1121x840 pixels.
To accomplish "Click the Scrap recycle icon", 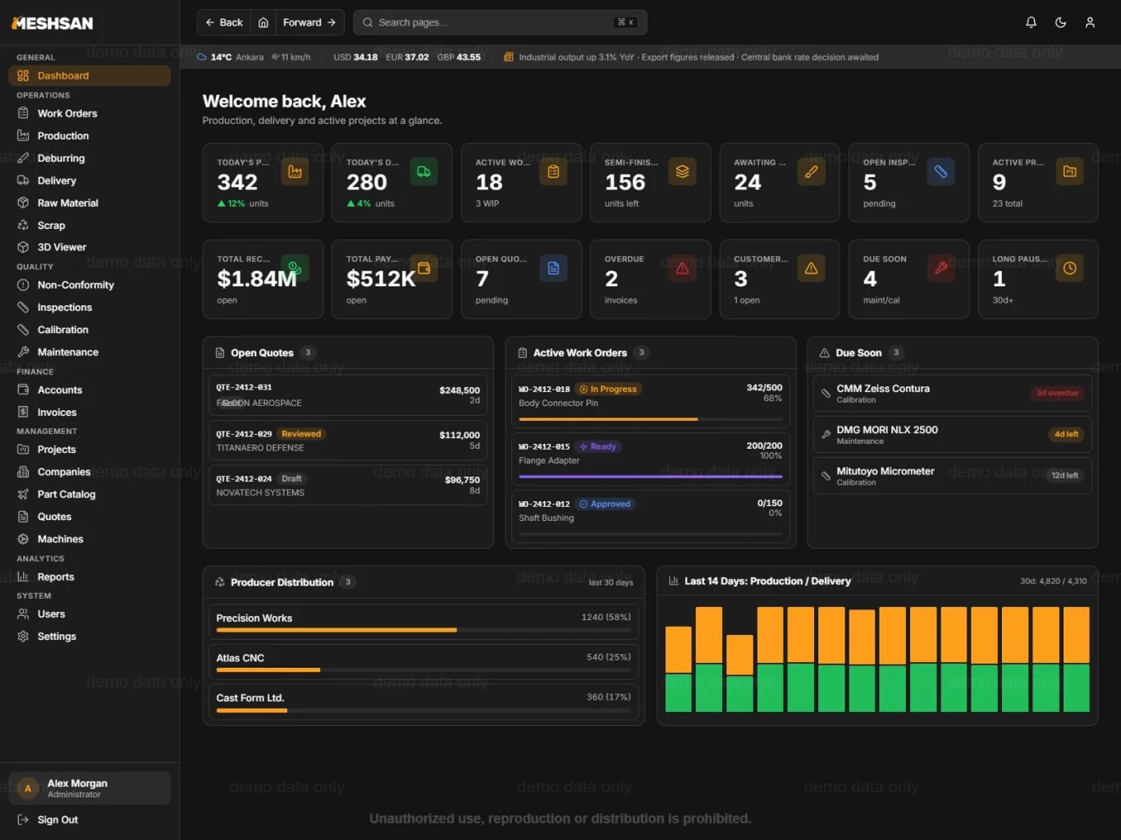I will (x=23, y=225).
